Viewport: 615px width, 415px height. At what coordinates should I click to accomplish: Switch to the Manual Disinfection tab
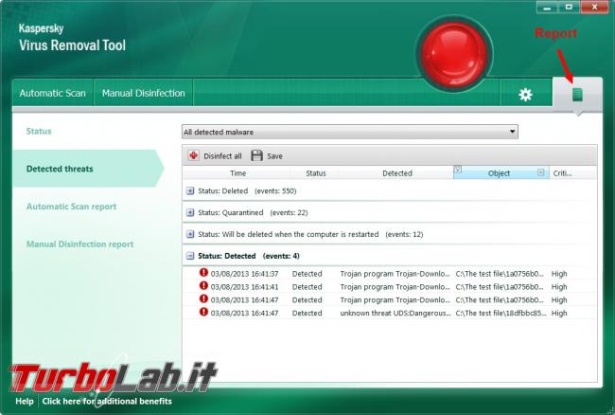[143, 93]
